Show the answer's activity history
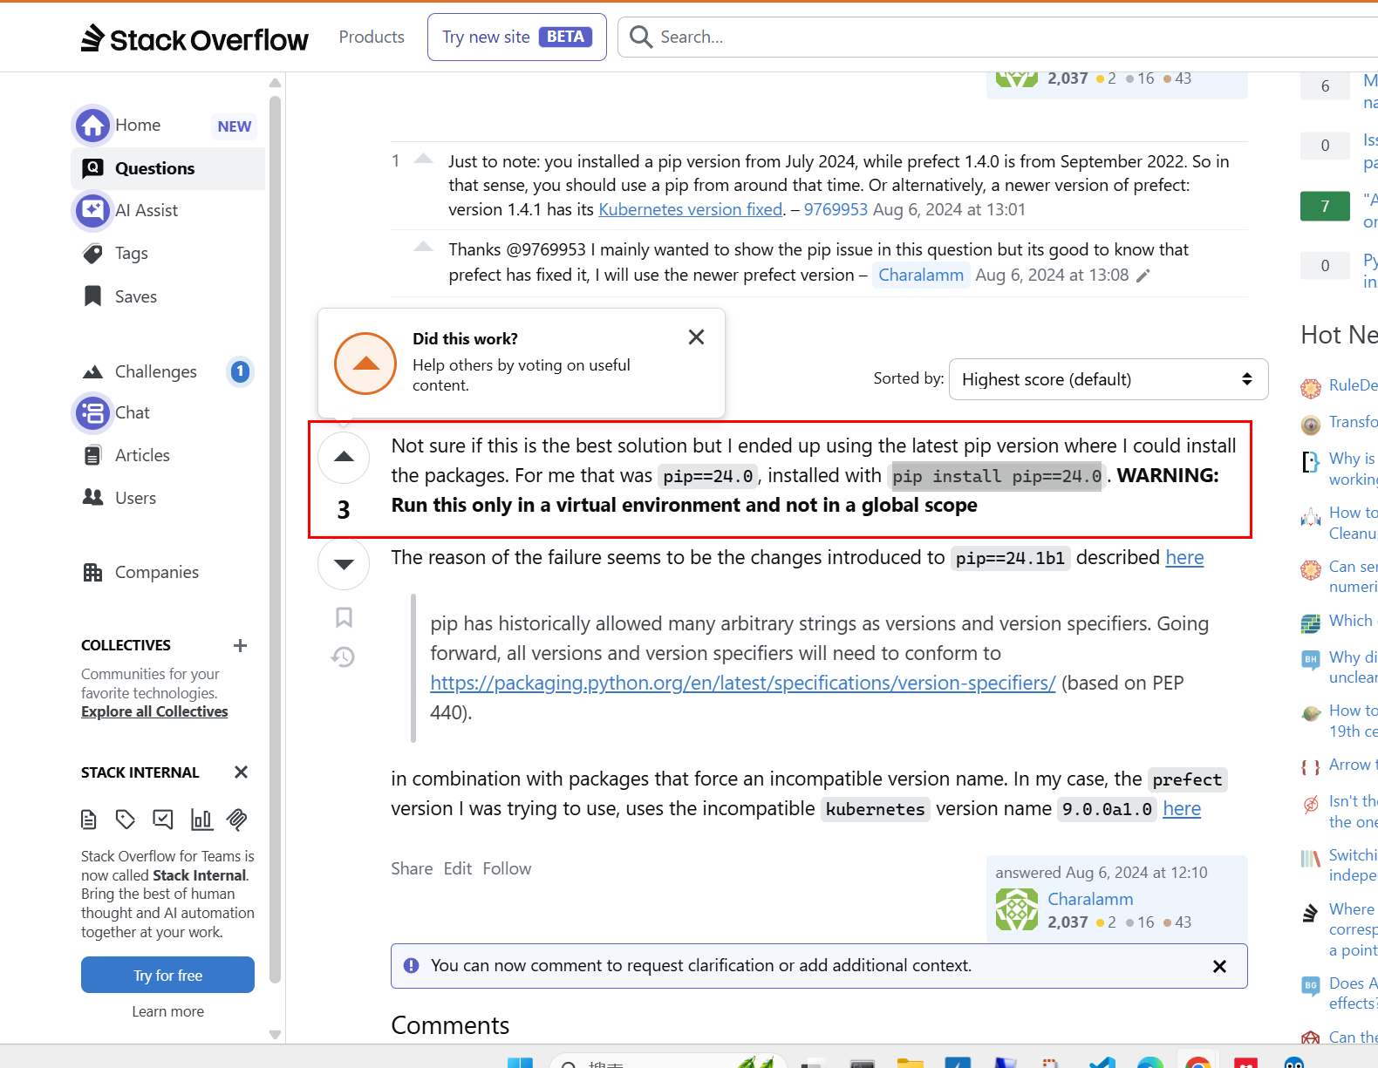Image resolution: width=1378 pixels, height=1068 pixels. [343, 656]
